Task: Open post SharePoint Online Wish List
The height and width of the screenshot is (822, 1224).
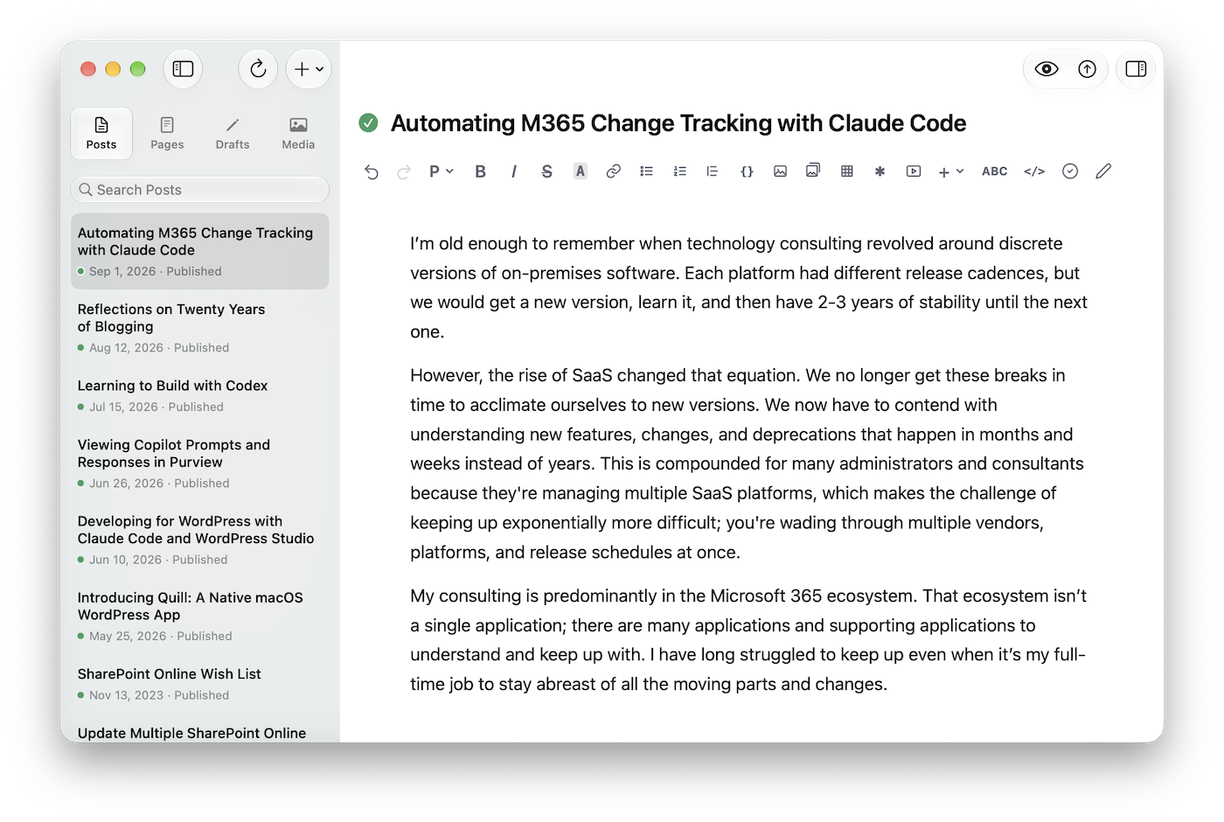Action: (199, 684)
